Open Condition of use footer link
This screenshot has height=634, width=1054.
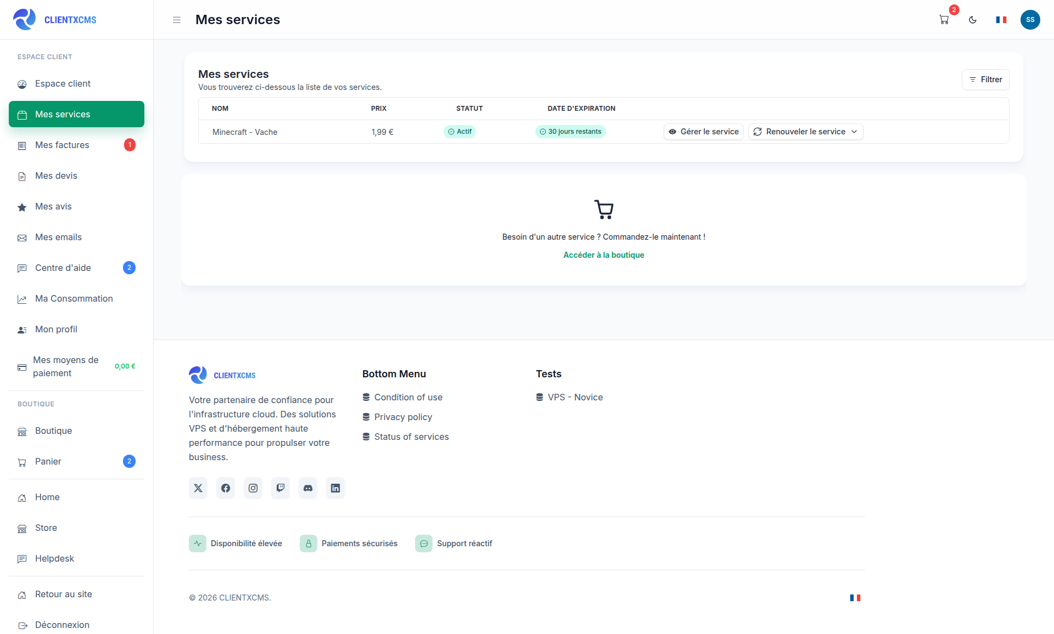click(x=408, y=397)
